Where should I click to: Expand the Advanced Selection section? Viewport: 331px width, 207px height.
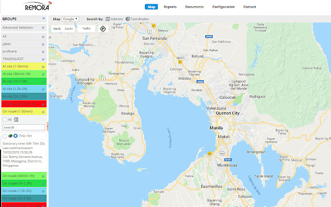point(43,27)
